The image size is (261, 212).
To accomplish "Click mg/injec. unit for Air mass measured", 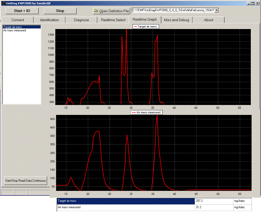I will [x=242, y=207].
